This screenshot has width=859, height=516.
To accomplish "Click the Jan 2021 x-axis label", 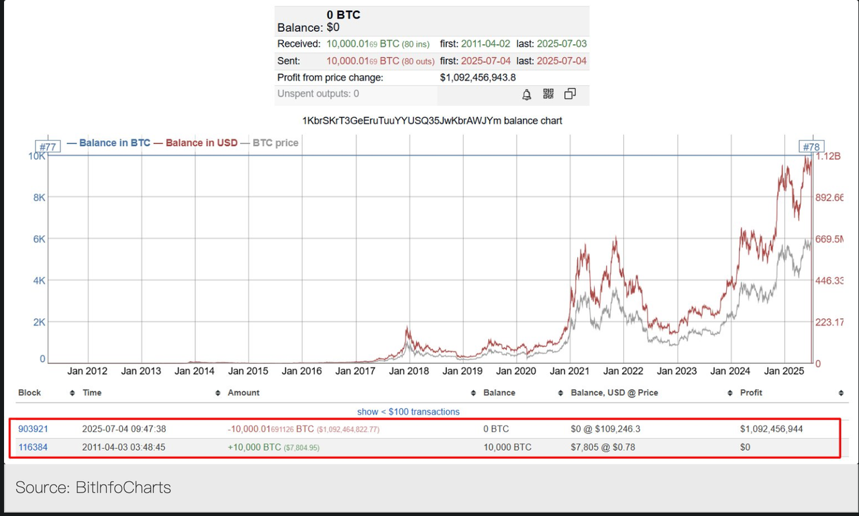I will tap(570, 371).
